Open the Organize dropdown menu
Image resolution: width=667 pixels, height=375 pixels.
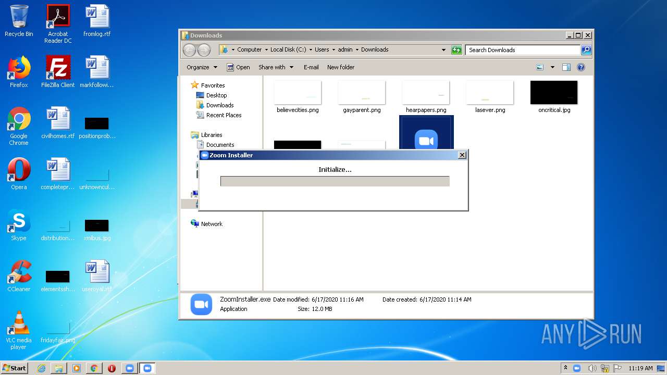pos(202,67)
